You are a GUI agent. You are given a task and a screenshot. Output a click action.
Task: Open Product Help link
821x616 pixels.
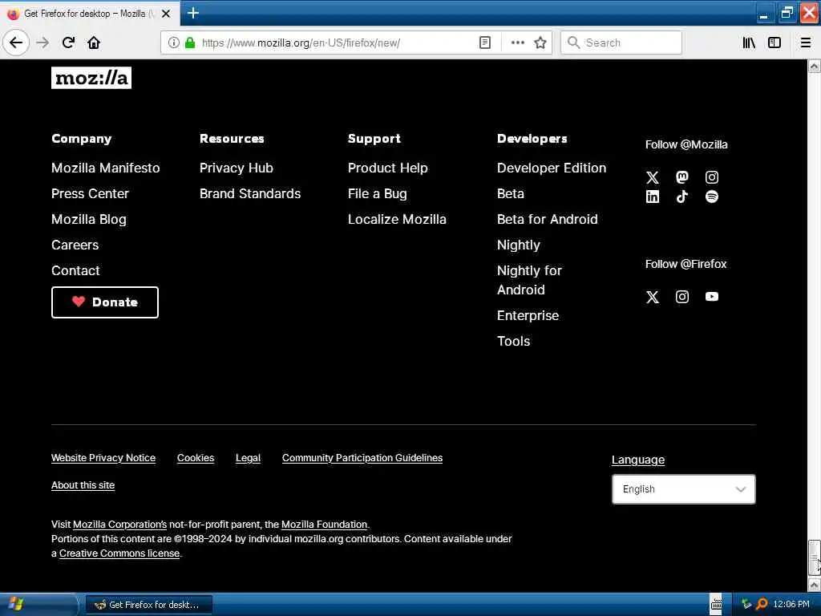pos(388,168)
